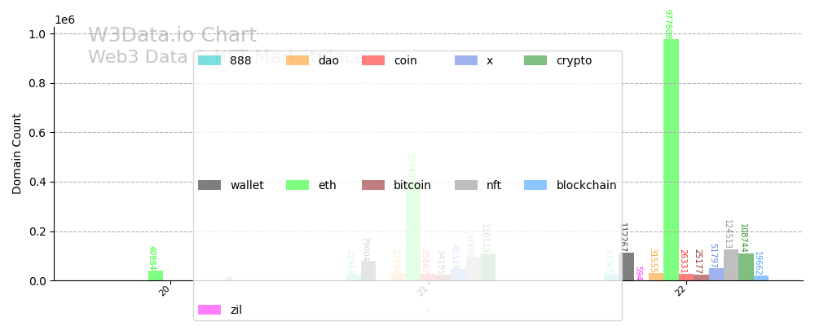Click the tallest eth bar labeled 977808
The image size is (815, 326).
[x=671, y=163]
